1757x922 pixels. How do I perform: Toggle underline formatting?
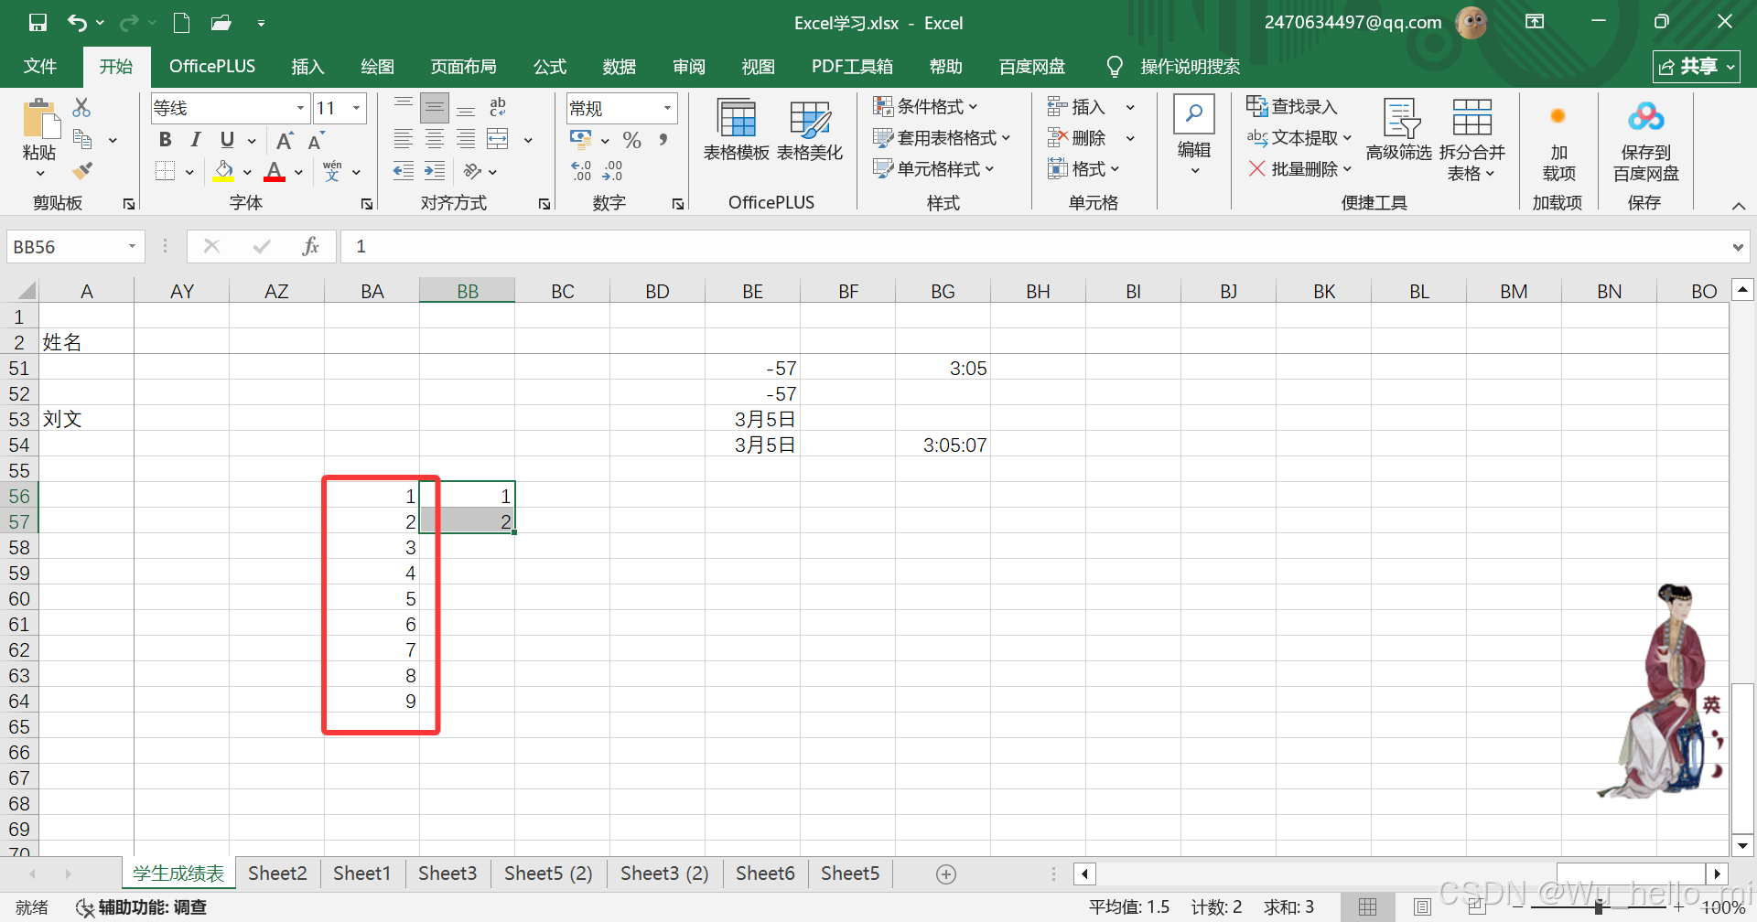227,140
